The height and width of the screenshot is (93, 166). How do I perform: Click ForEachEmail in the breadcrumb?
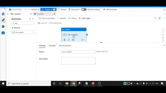click(57, 23)
